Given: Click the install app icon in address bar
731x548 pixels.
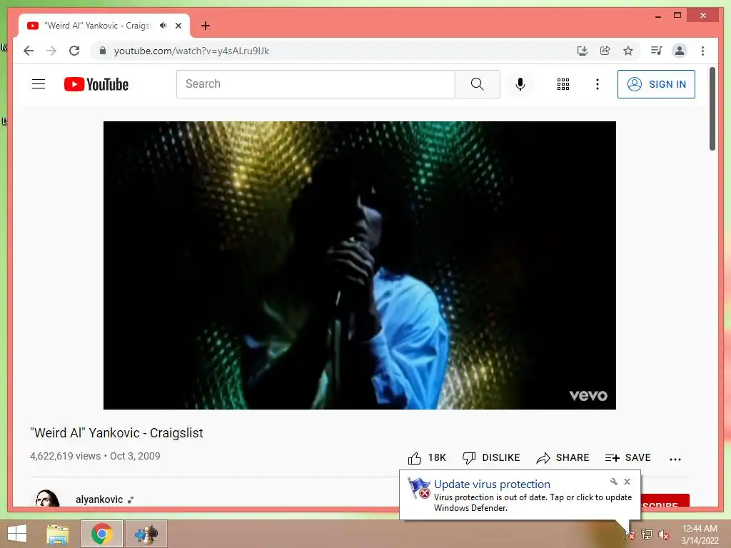Looking at the screenshot, I should tap(582, 51).
